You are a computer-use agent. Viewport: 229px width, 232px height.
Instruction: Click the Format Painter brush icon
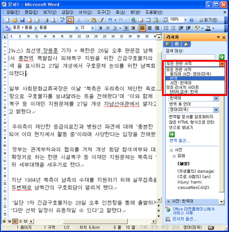[101, 20]
